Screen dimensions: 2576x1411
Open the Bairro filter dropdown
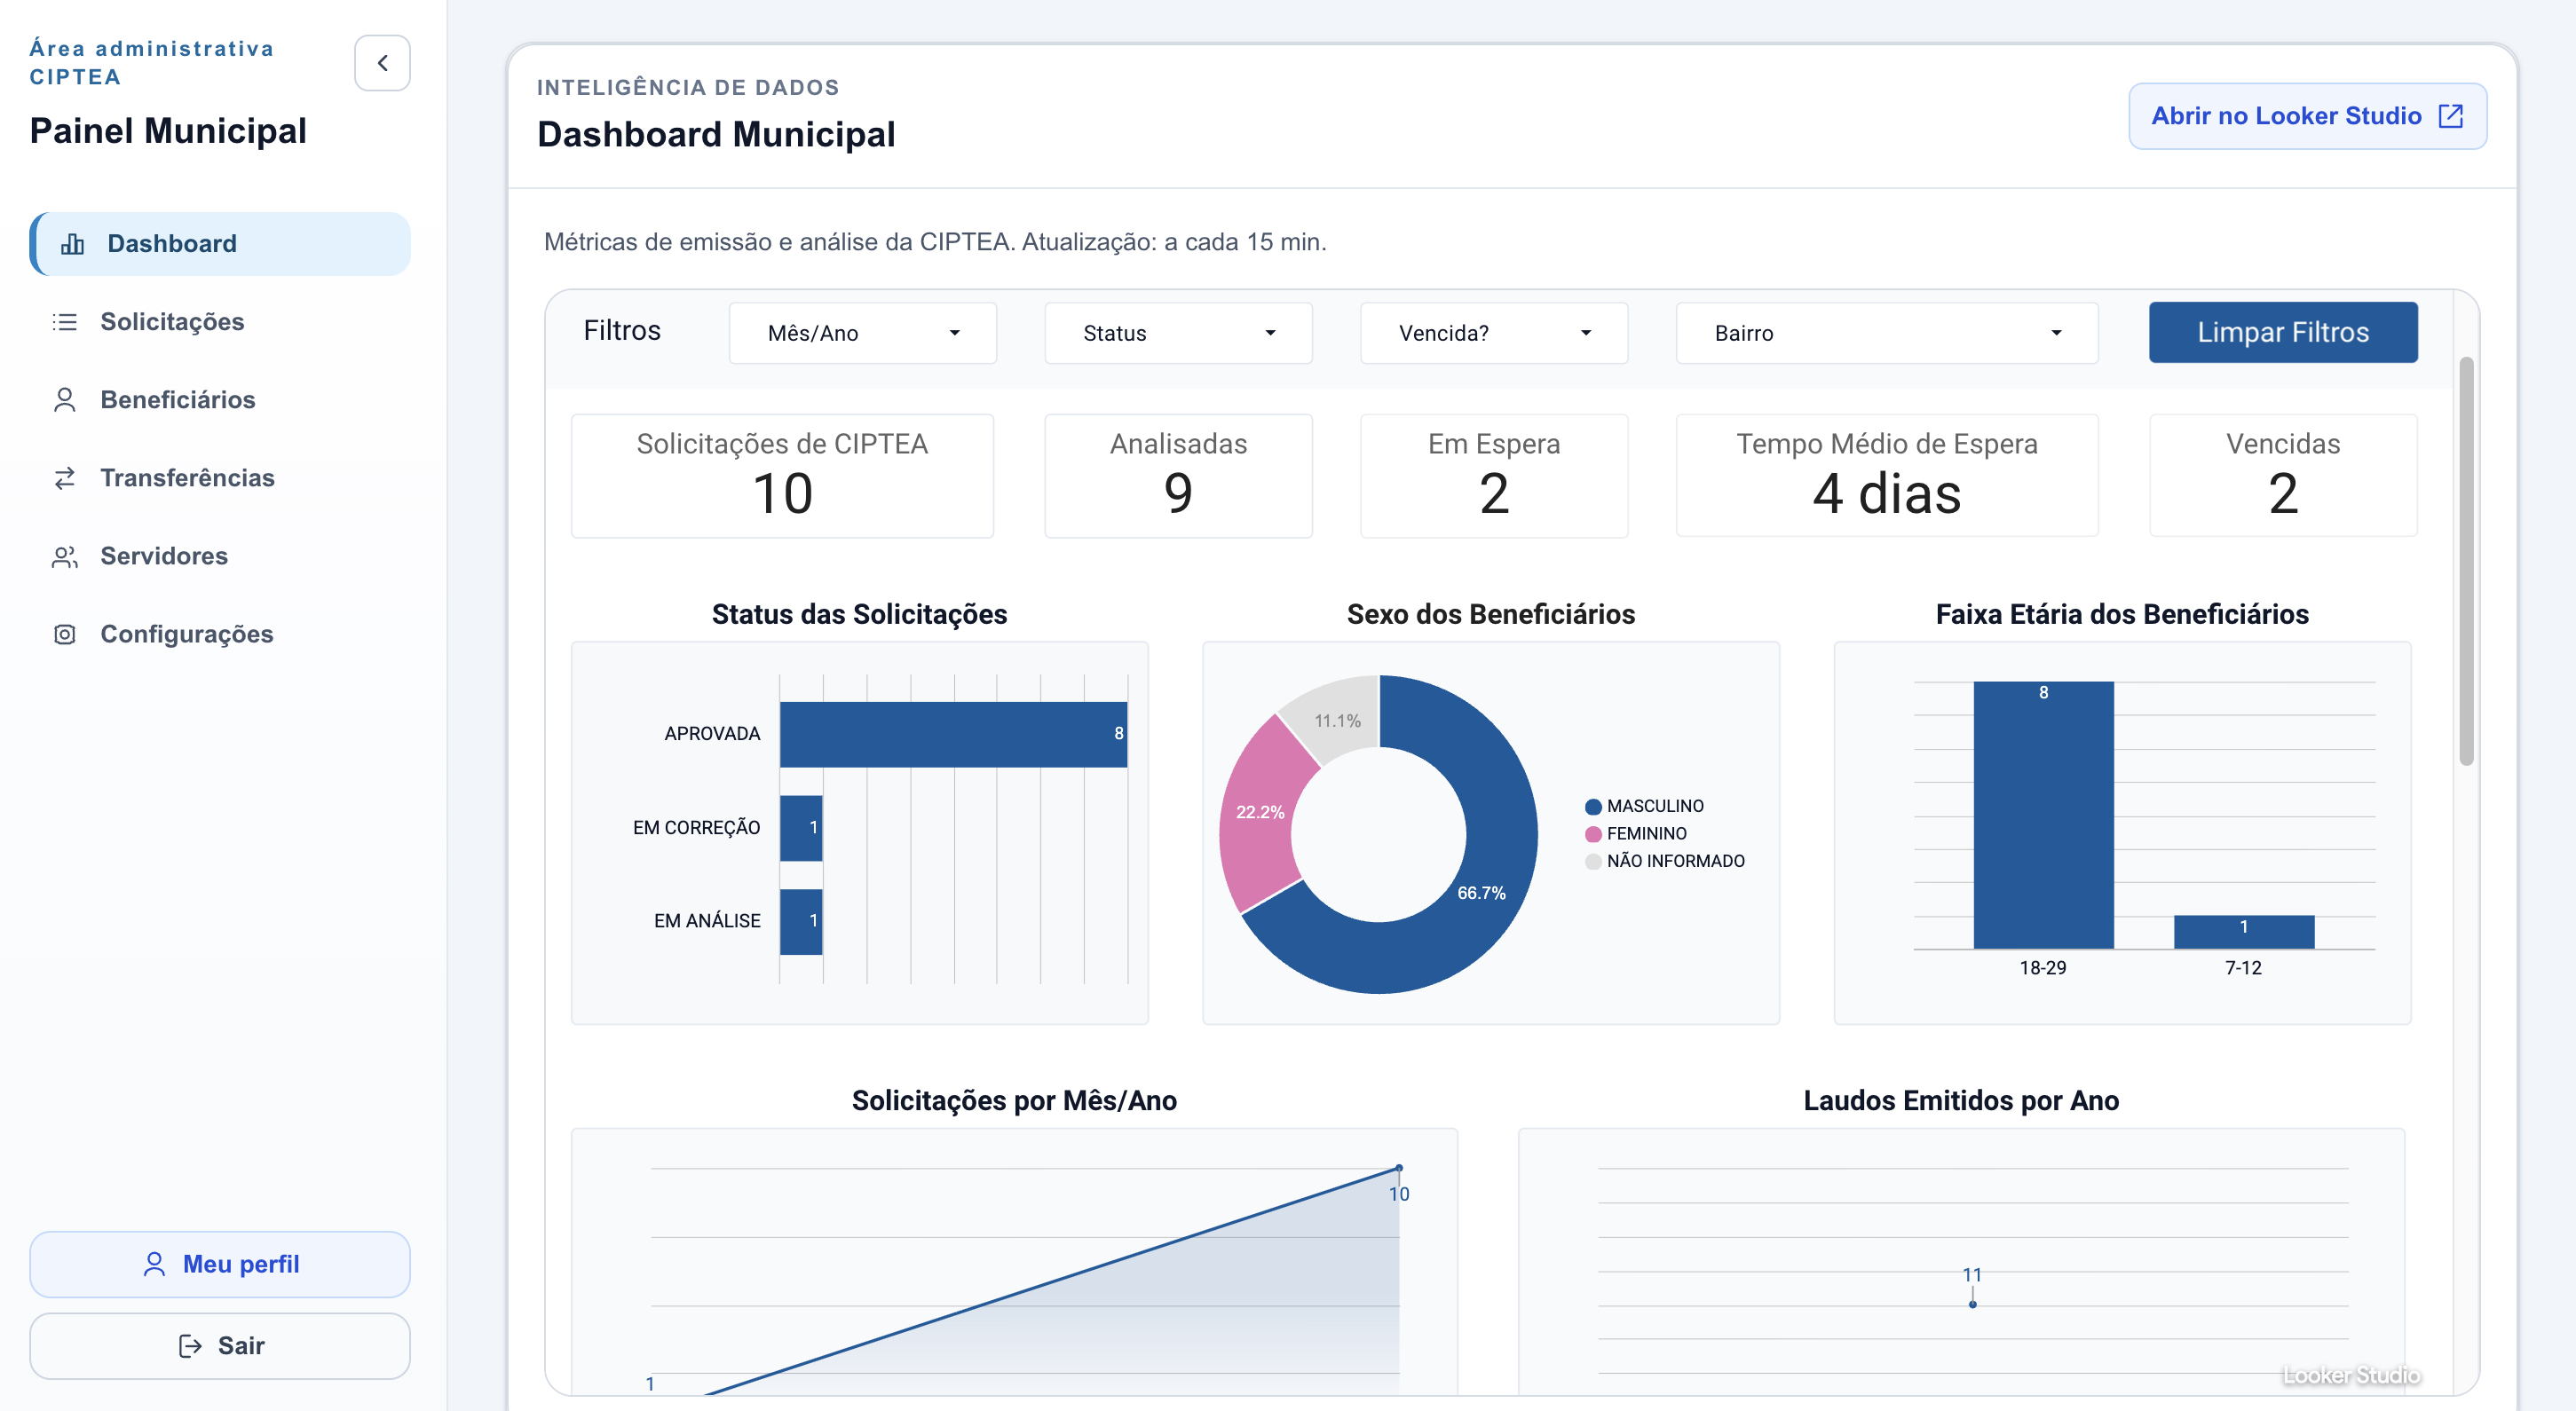(1886, 333)
